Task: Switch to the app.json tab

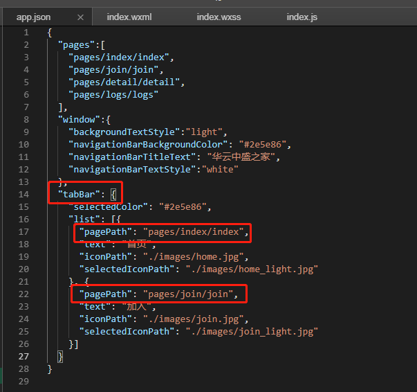Action: (x=33, y=17)
